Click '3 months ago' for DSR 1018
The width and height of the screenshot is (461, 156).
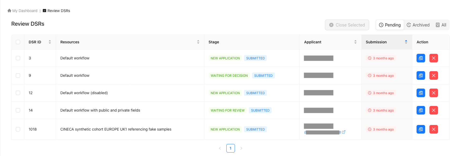381,130
